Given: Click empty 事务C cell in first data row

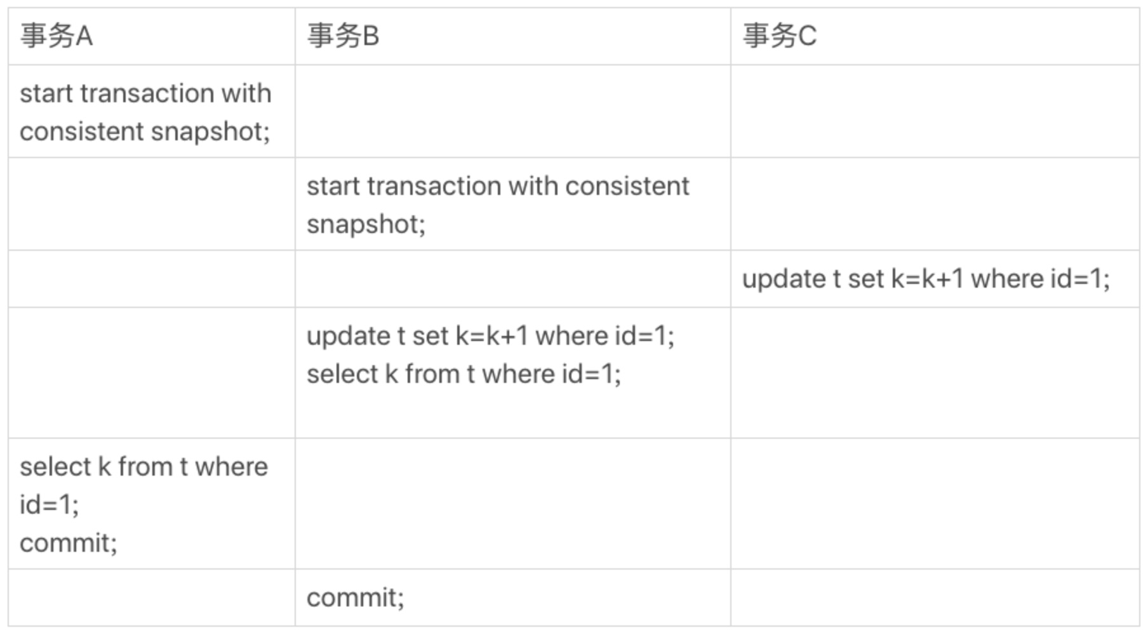Looking at the screenshot, I should tap(935, 111).
